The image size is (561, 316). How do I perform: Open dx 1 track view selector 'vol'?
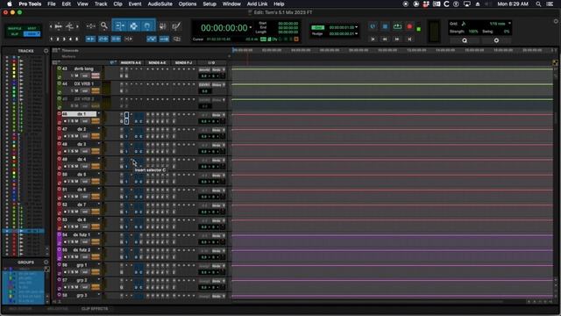click(x=85, y=121)
